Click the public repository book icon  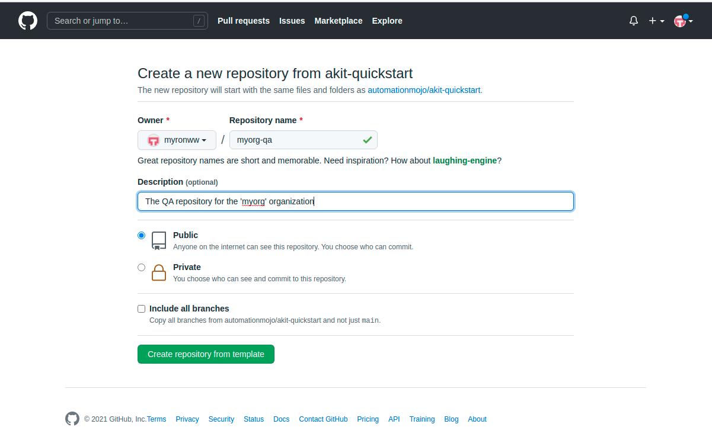tap(159, 240)
